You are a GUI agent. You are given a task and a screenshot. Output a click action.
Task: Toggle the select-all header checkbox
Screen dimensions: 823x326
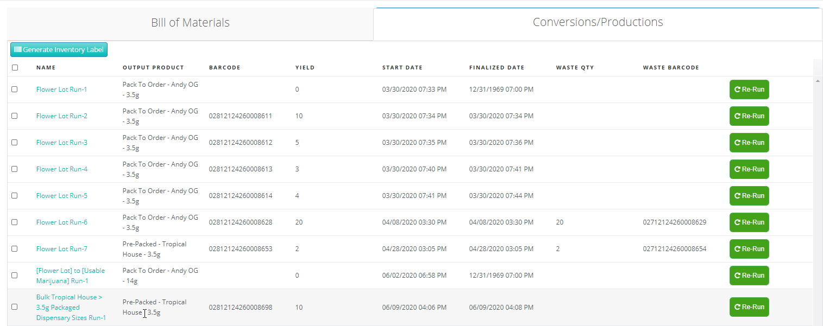point(15,68)
